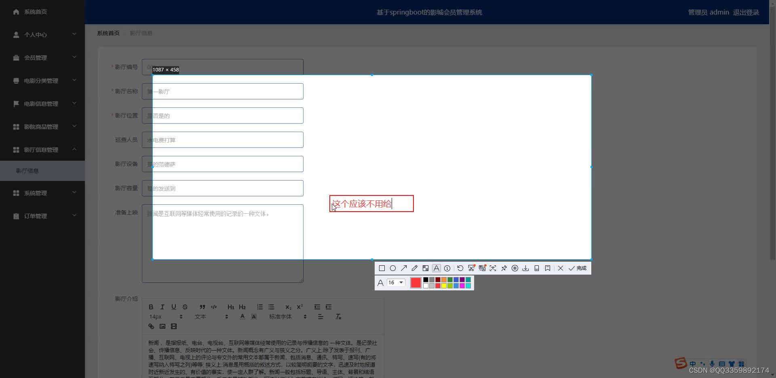Toggle code block formatting in editor
776x378 pixels.
pos(214,307)
